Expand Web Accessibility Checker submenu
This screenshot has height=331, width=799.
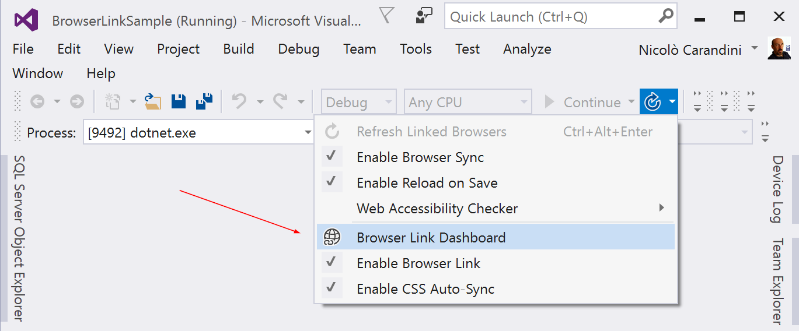click(x=437, y=209)
